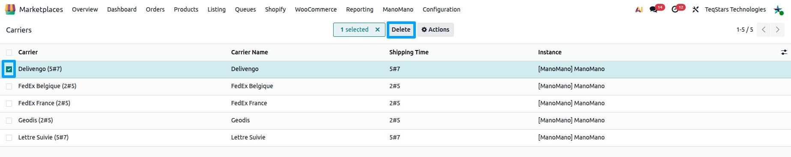The image size is (791, 157).
Task: Open the Dashboard menu
Action: click(x=122, y=9)
